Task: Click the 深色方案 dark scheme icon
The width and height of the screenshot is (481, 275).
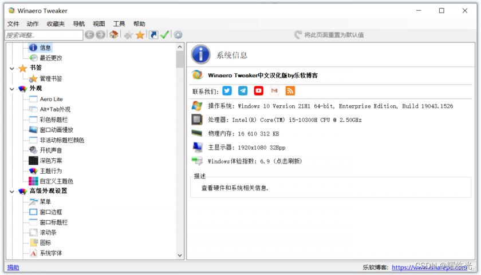Action: (33, 161)
